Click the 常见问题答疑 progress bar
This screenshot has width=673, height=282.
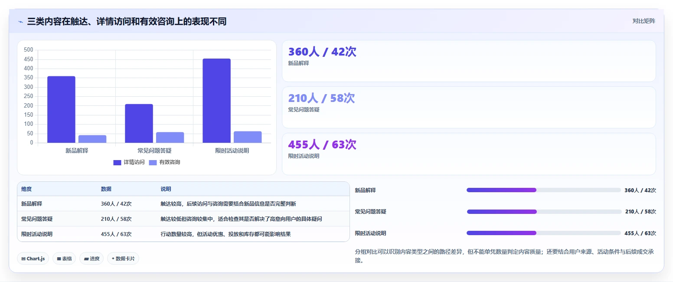[x=544, y=212]
